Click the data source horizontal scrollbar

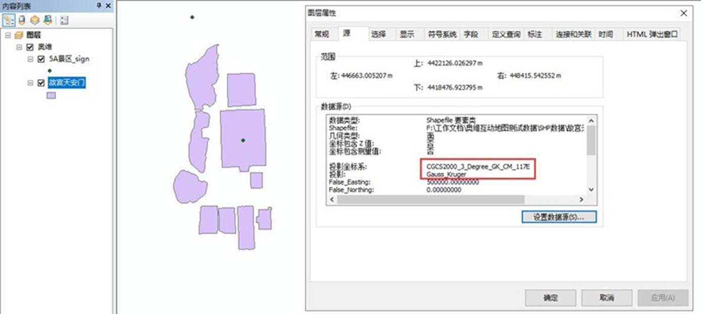(430, 200)
